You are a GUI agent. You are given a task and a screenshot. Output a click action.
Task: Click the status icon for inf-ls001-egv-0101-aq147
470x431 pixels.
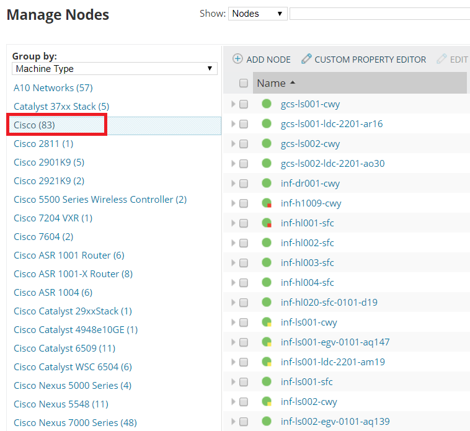point(267,342)
